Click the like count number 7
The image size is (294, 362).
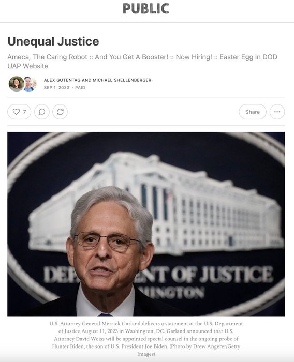pos(24,112)
